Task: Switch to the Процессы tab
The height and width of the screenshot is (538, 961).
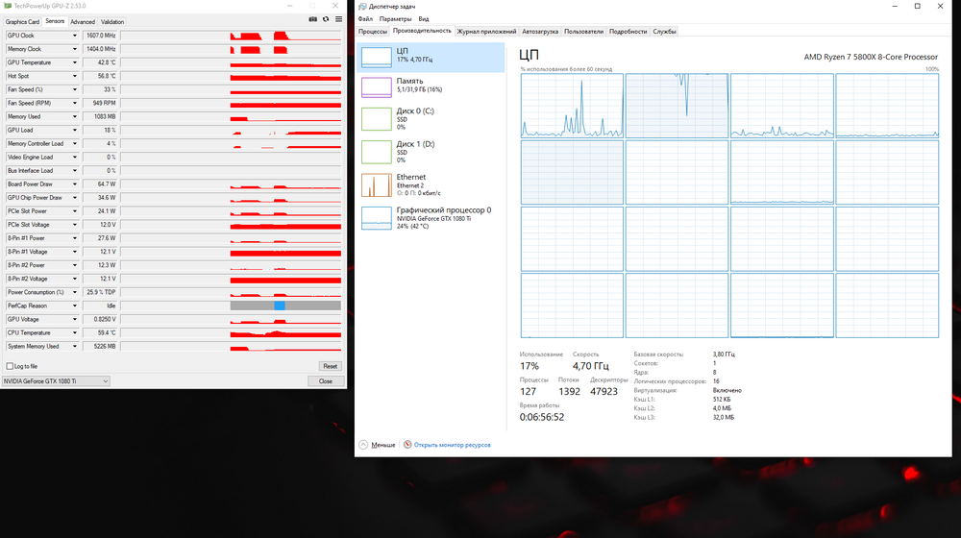Action: (373, 32)
